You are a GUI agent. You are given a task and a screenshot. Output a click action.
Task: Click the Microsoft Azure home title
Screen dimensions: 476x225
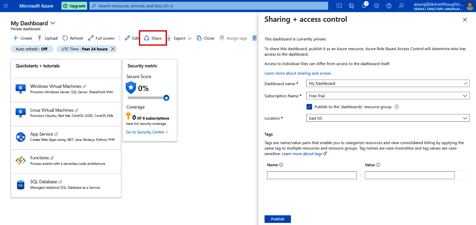point(36,6)
